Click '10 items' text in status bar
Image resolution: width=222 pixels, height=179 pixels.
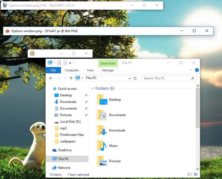tap(56, 175)
